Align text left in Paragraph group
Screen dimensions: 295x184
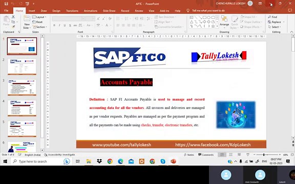(x=118, y=25)
